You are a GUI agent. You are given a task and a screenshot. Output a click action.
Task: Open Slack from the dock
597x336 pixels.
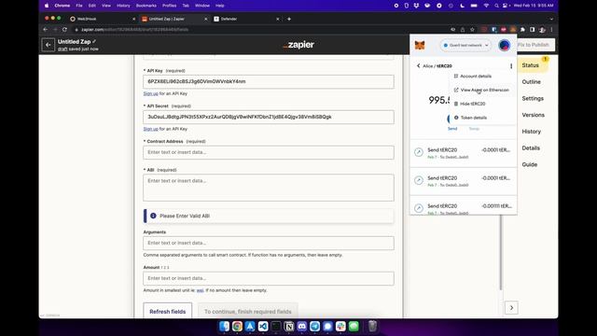[340, 326]
